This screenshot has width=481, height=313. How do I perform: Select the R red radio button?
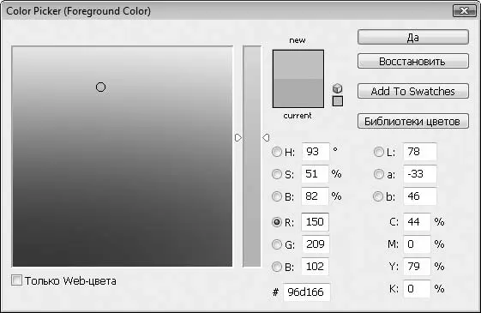click(x=277, y=222)
